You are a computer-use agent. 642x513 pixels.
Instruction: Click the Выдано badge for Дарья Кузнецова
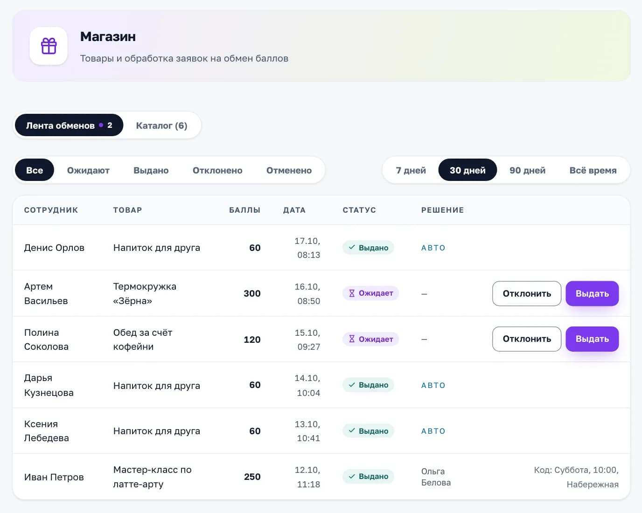[368, 385]
